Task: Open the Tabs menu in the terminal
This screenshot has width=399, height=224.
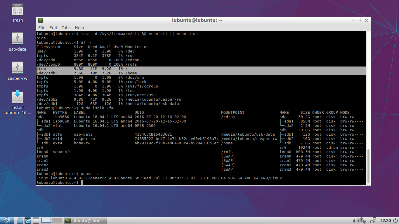Action: tap(66, 28)
